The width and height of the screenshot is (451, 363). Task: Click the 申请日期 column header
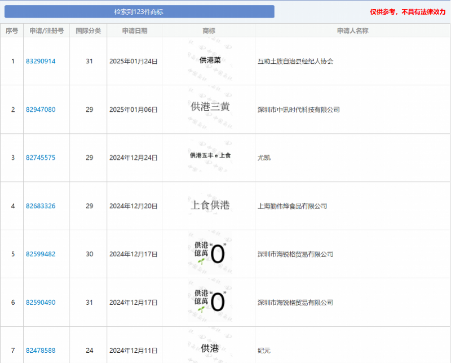[135, 30]
